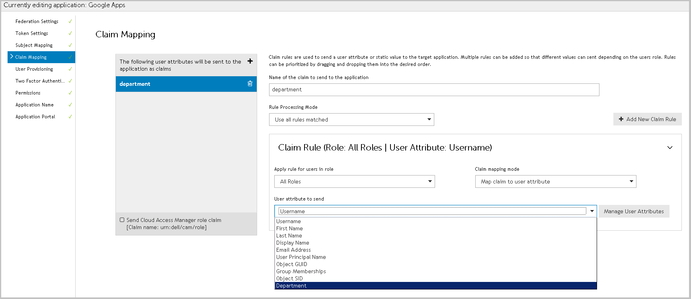This screenshot has height=299, width=691.
Task: Select Department from attribute list
Action: click(x=291, y=285)
